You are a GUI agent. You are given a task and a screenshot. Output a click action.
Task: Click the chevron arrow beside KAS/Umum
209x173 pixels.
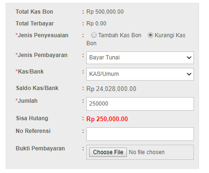[x=189, y=74]
